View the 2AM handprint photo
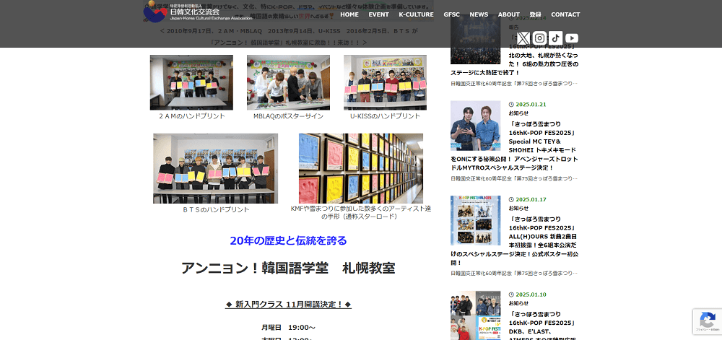The image size is (722, 340). tap(191, 82)
